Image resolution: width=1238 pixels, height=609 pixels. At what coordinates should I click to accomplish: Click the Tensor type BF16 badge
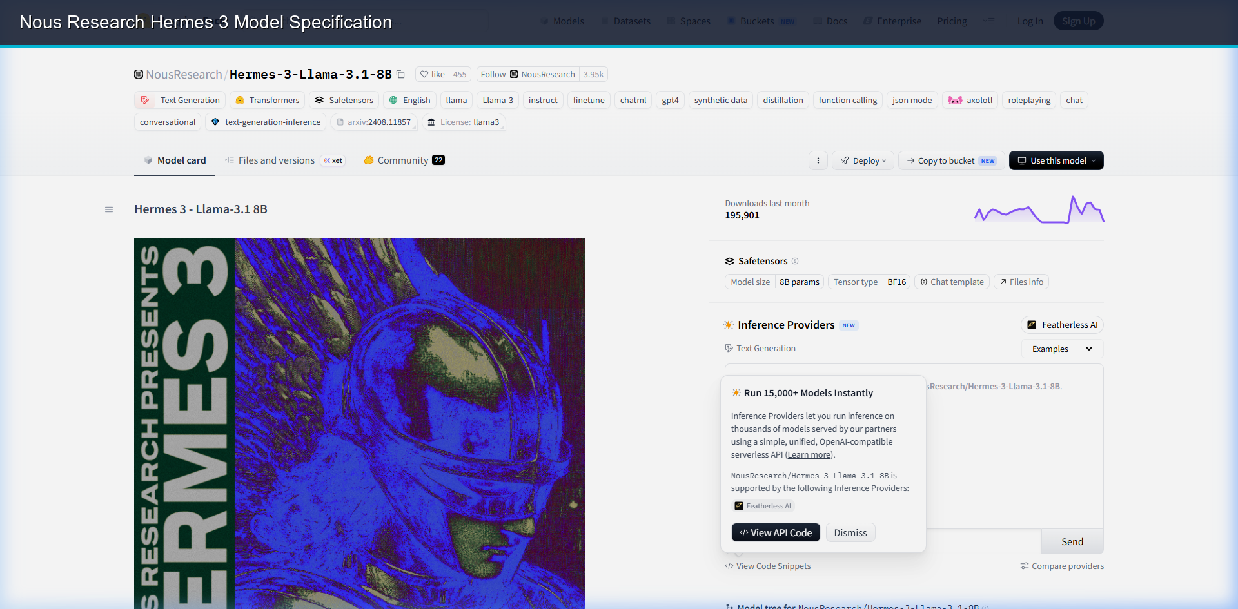coord(869,282)
